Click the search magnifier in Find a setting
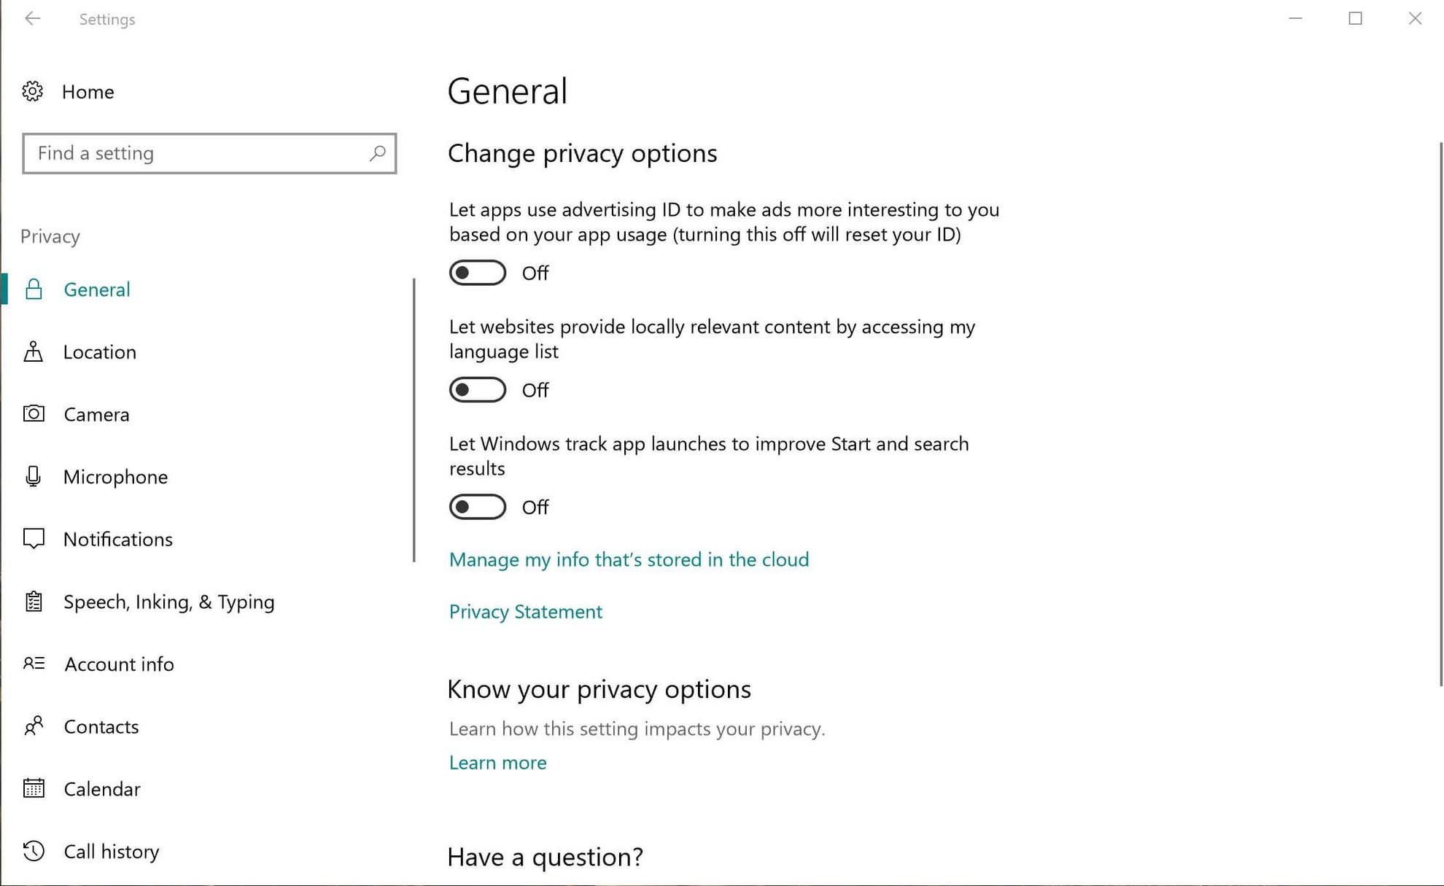The height and width of the screenshot is (886, 1444). (x=377, y=154)
